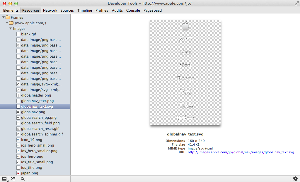Image resolution: width=300 pixels, height=182 pixels.
Task: Click the globalnav_text.svg preview image
Action: (x=185, y=73)
